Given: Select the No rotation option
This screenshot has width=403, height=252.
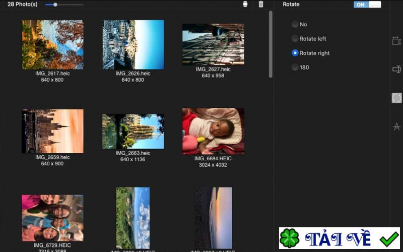Looking at the screenshot, I should [295, 24].
